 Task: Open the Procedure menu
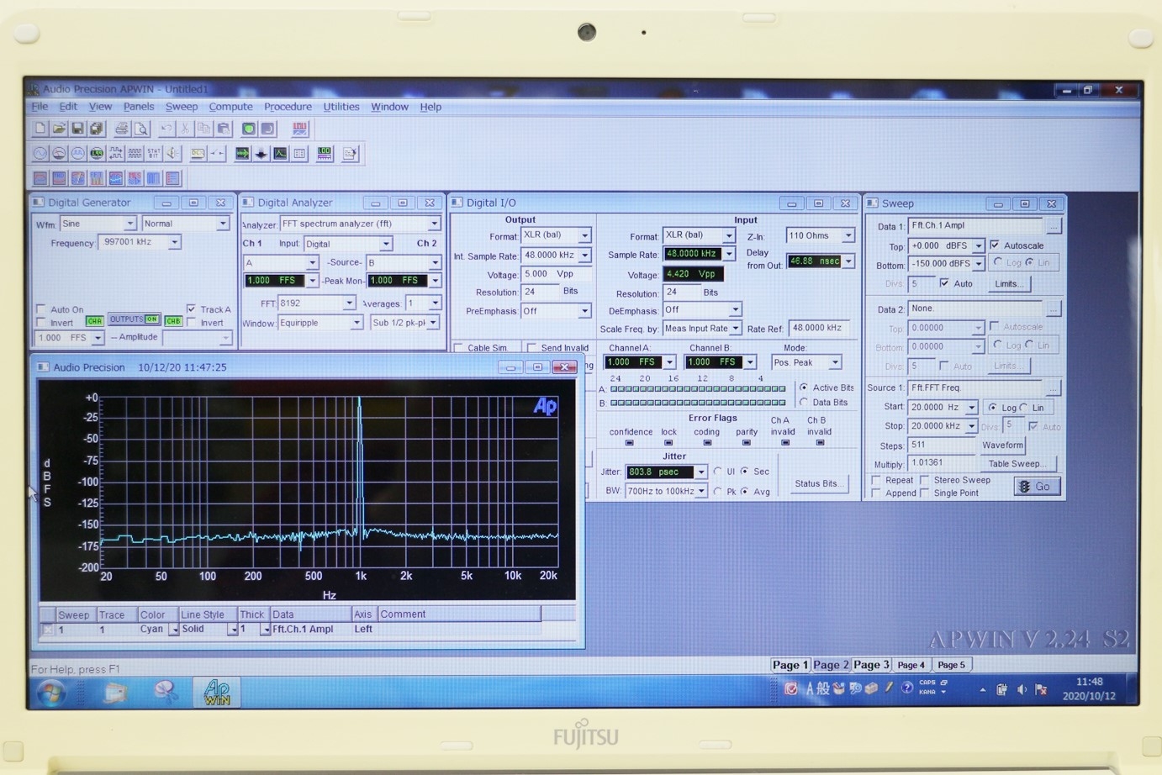point(288,107)
